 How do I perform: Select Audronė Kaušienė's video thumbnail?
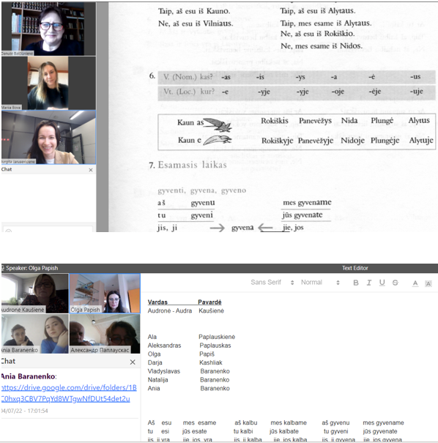(x=34, y=294)
